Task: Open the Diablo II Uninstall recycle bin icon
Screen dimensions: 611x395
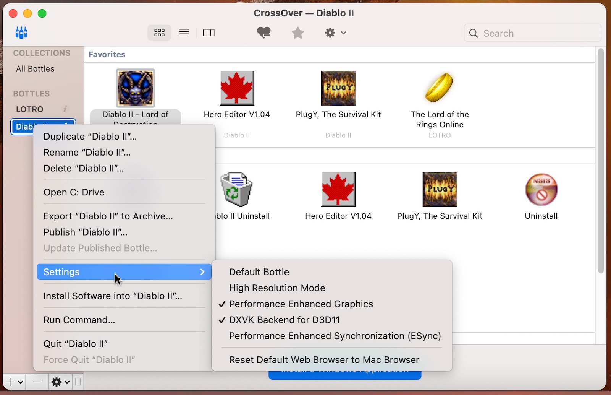Action: click(237, 190)
